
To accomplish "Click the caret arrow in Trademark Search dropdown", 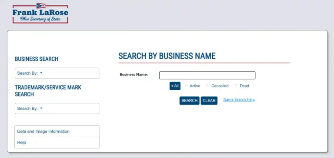I will coord(41,108).
